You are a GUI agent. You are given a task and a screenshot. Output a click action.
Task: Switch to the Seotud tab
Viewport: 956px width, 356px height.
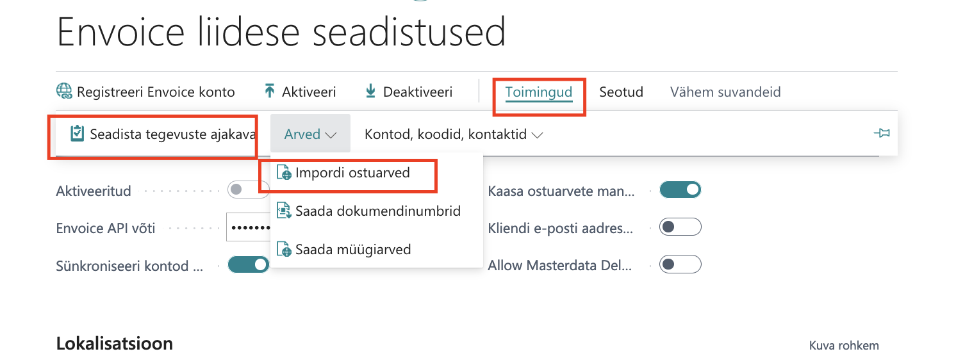click(621, 92)
